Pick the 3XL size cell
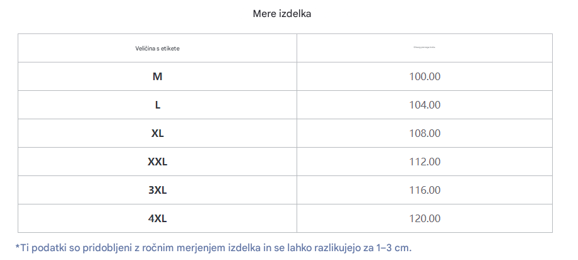This screenshot has width=578, height=260. coord(157,190)
